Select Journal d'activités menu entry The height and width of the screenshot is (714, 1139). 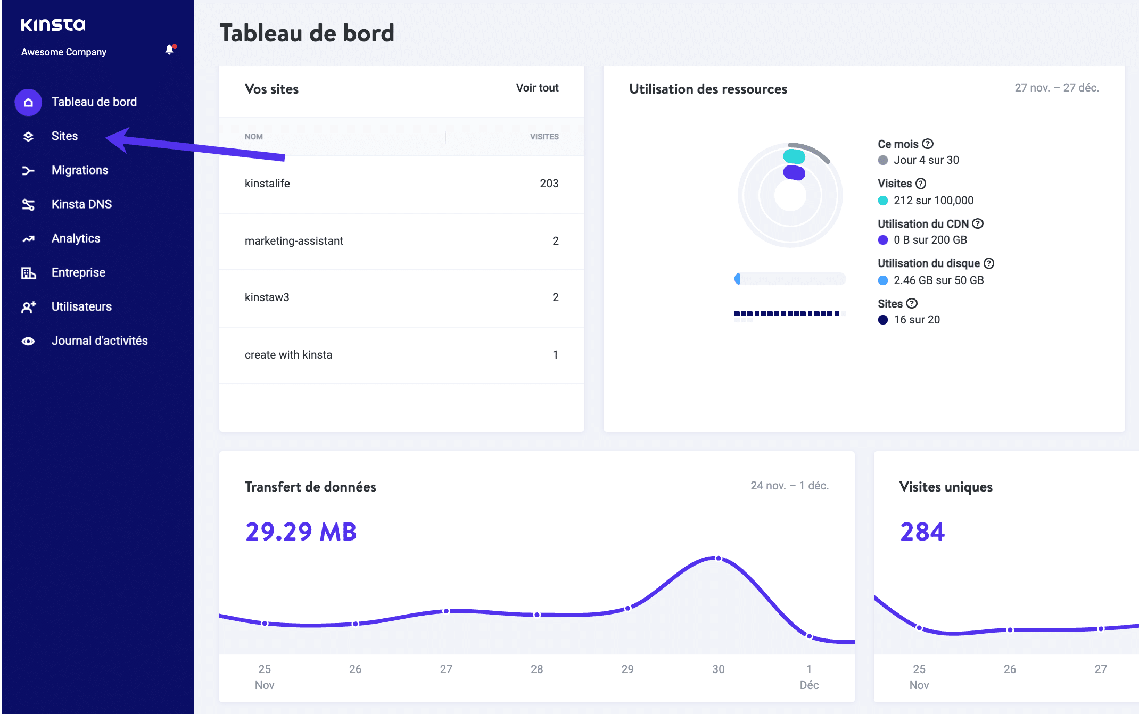(99, 341)
